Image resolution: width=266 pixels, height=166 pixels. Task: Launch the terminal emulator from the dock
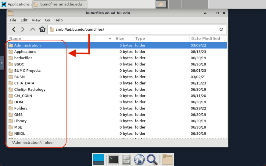[113, 159]
